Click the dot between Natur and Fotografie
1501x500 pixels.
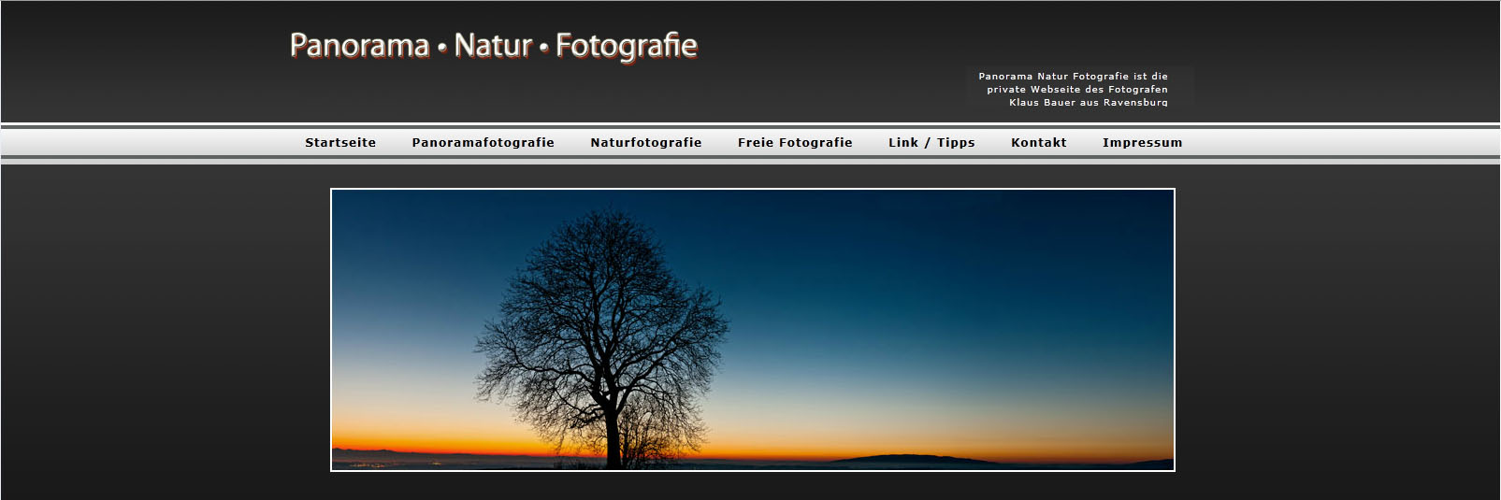point(543,48)
